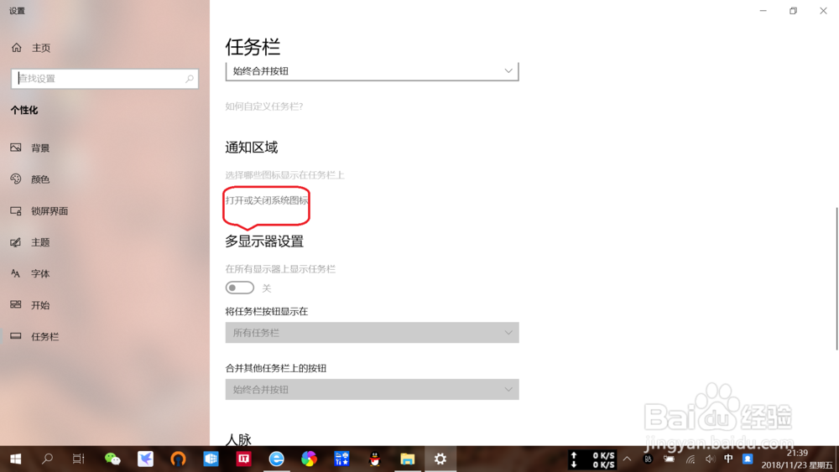Image resolution: width=839 pixels, height=472 pixels.
Task: Toggle 在所有显示器上显示任务栏 switch
Action: coord(240,288)
